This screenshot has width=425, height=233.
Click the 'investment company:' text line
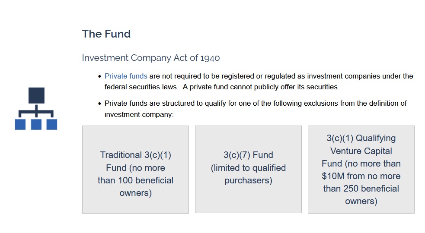coord(139,115)
